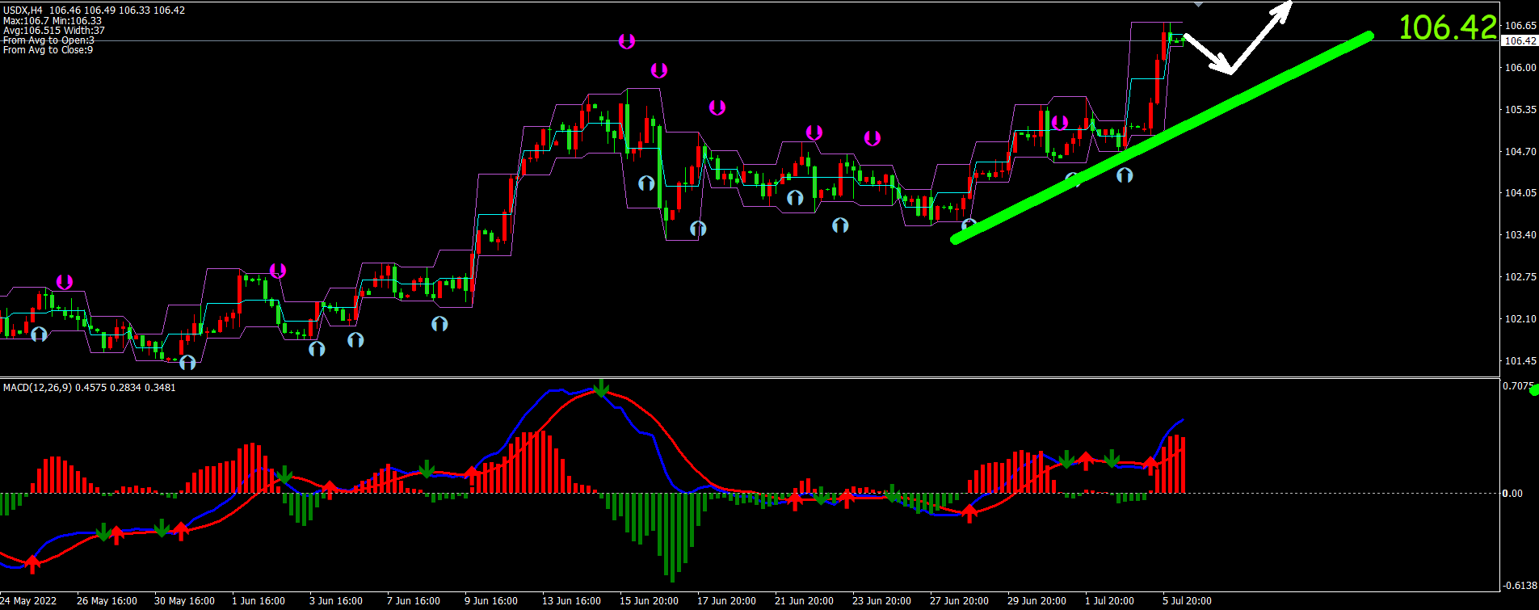Select the leftmost magenta down arrow signal
The height and width of the screenshot is (610, 1539).
point(65,282)
